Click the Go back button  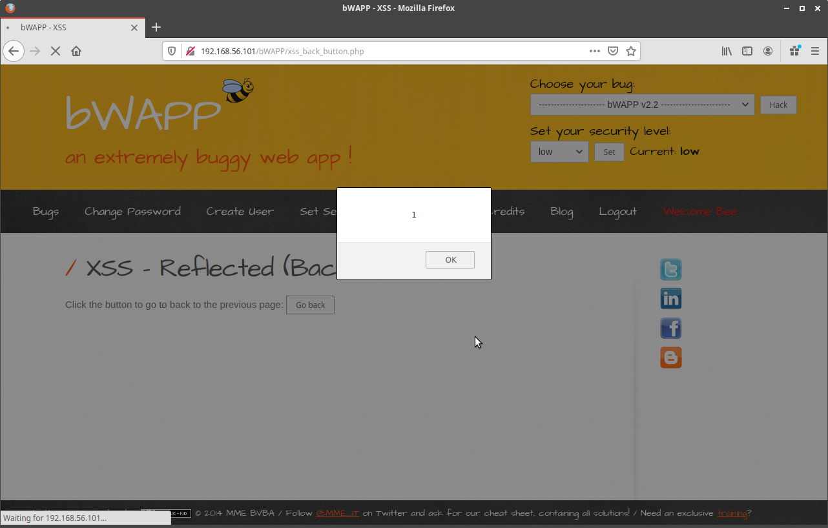point(310,305)
